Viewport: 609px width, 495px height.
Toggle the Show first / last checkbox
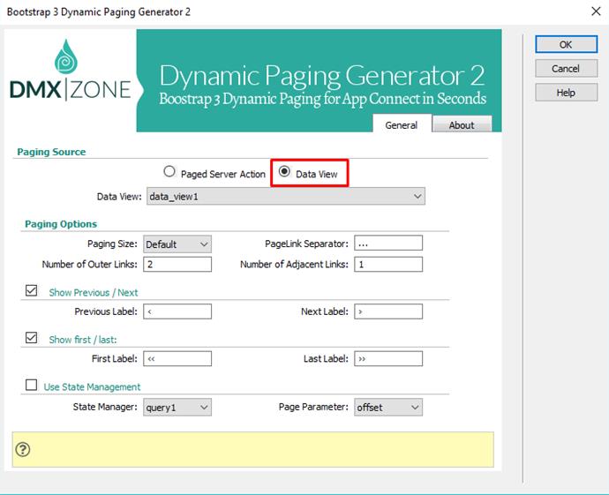[x=31, y=337]
